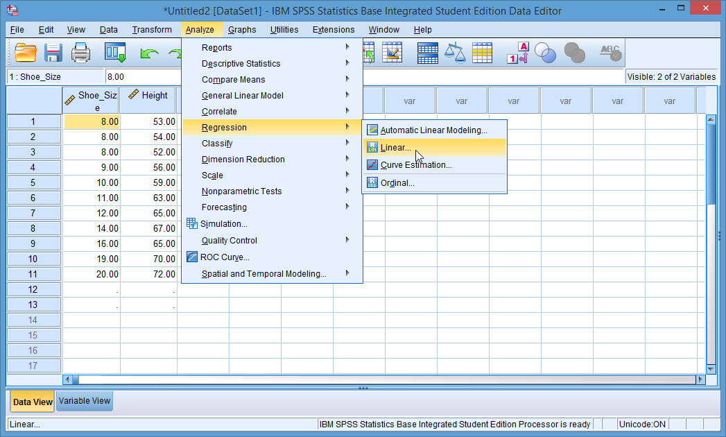Toggle the Value Labels icon
The image size is (726, 437).
(518, 53)
